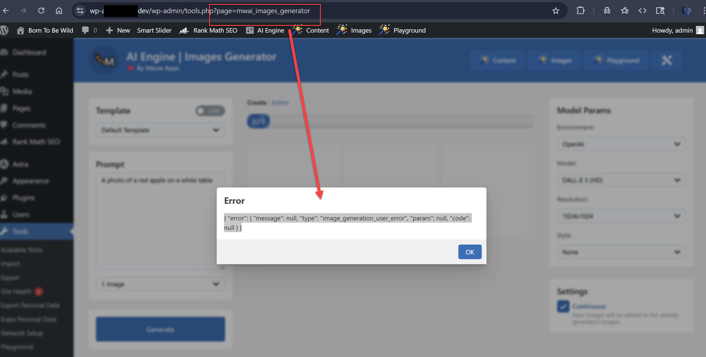Open the code brackets extension icon

point(642,11)
